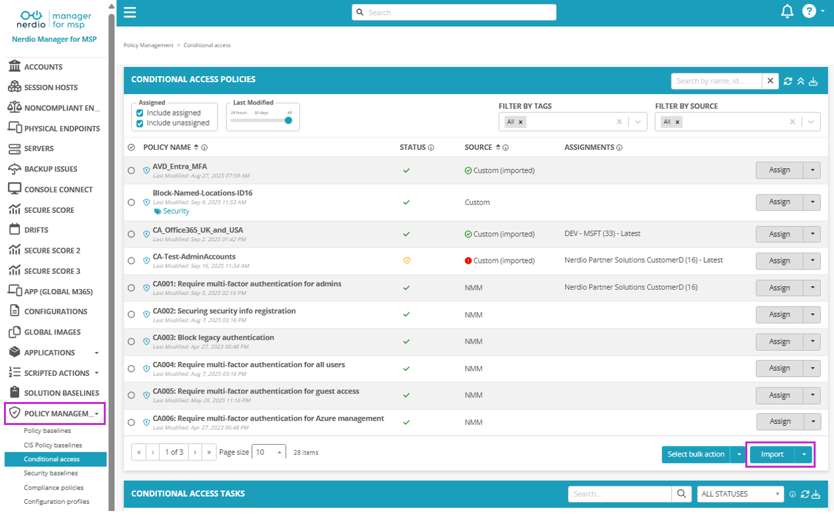Image resolution: width=834 pixels, height=515 pixels.
Task: Click Console Connect monitor icon
Action: point(14,189)
